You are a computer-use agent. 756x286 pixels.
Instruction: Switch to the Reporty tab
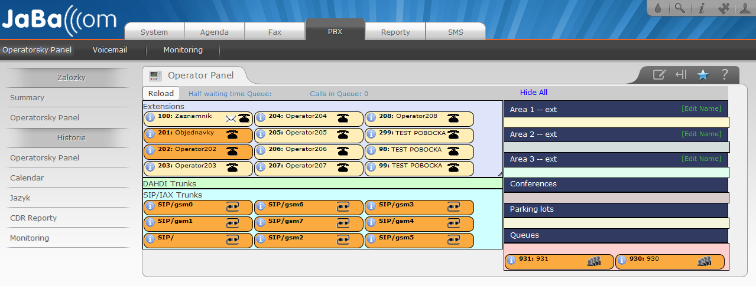[395, 32]
